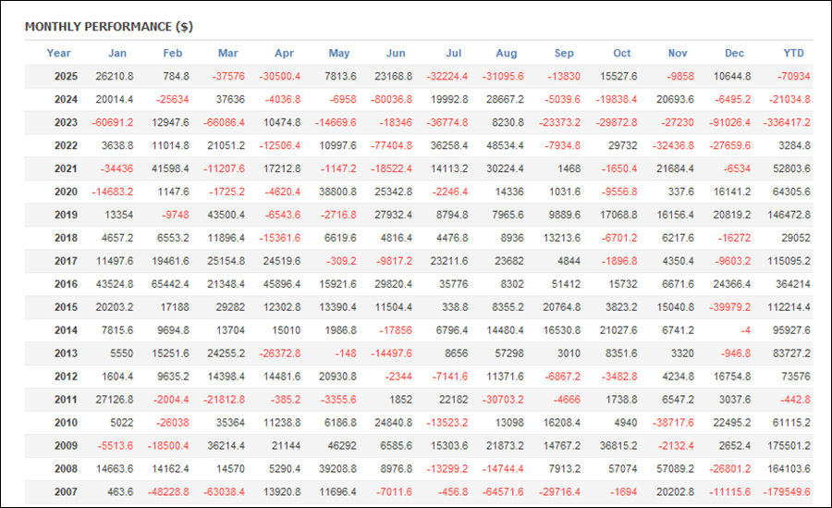Click the 2016 year row label
The width and height of the screenshot is (832, 508).
66,284
